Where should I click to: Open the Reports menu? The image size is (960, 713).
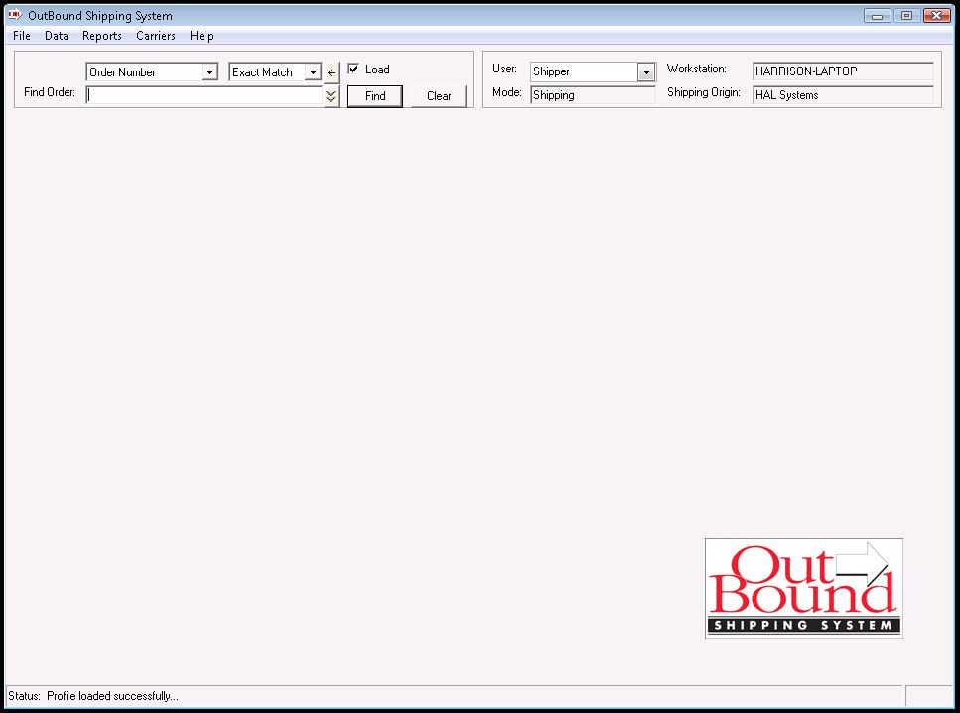101,36
